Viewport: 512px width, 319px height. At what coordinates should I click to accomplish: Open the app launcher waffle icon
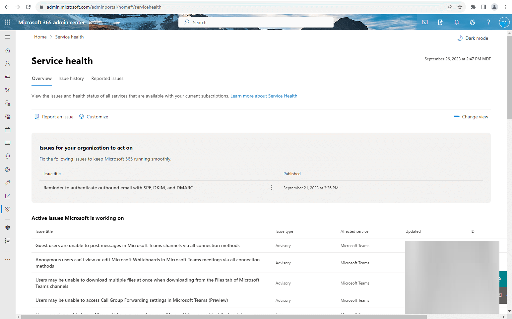(x=8, y=22)
